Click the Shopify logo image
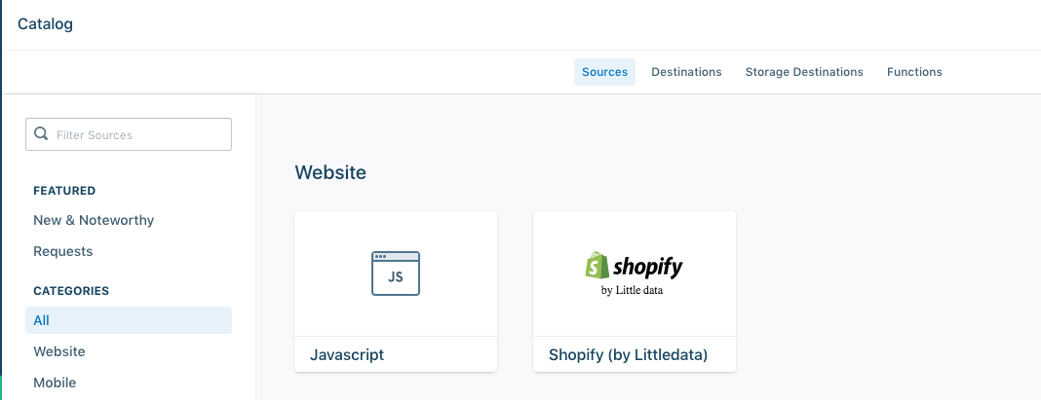 coord(635,273)
